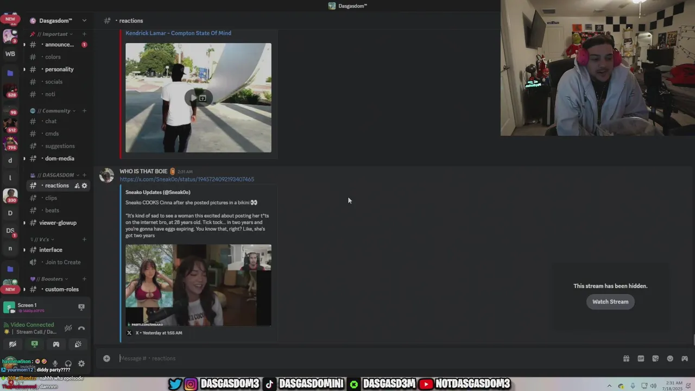Toggle noise suppression in voice panel
695x391 pixels.
click(68, 328)
